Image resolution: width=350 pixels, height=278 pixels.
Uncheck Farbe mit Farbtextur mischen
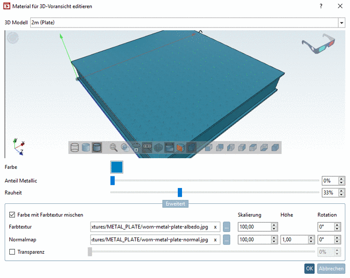point(12,215)
